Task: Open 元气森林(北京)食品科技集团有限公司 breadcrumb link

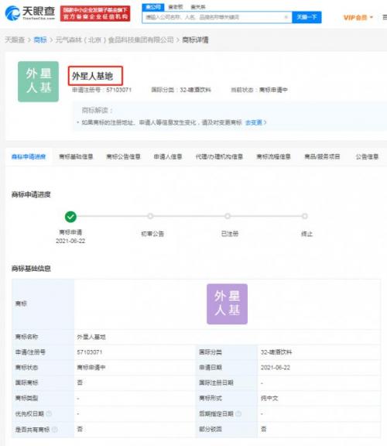Action: pyautogui.click(x=115, y=39)
